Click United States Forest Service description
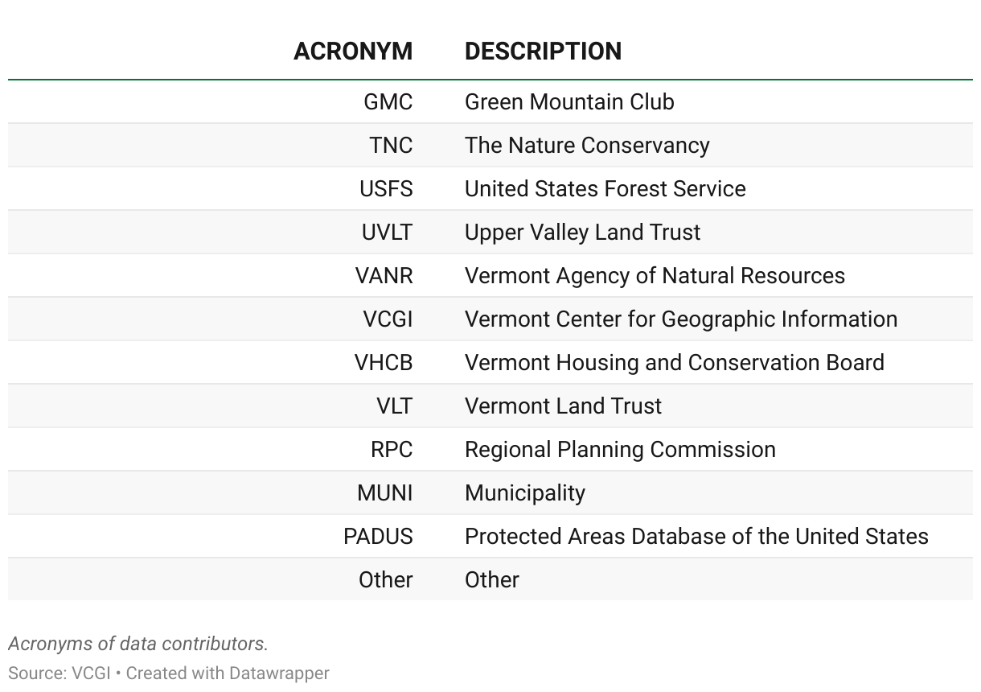 [605, 189]
